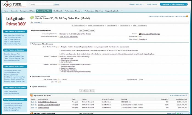Screen dimensions: 192x115
Task: Click the Related Supporting Goals section icon
Action: pos(32,113)
